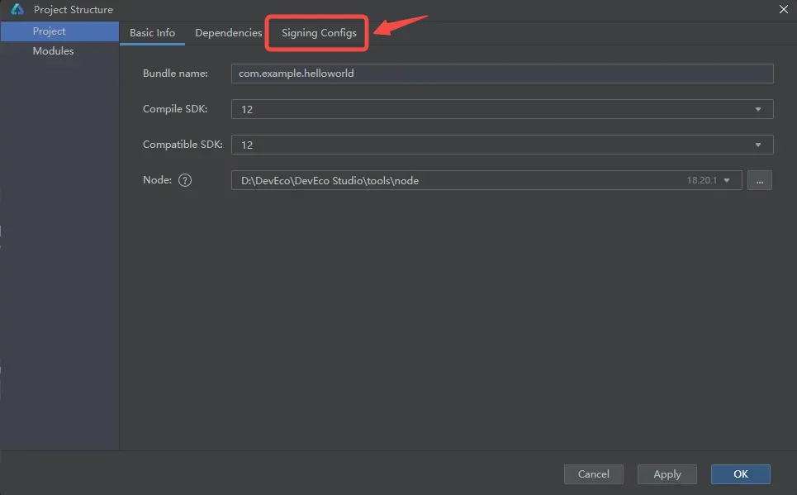The width and height of the screenshot is (797, 495).
Task: Click the Apply button
Action: [x=667, y=474]
